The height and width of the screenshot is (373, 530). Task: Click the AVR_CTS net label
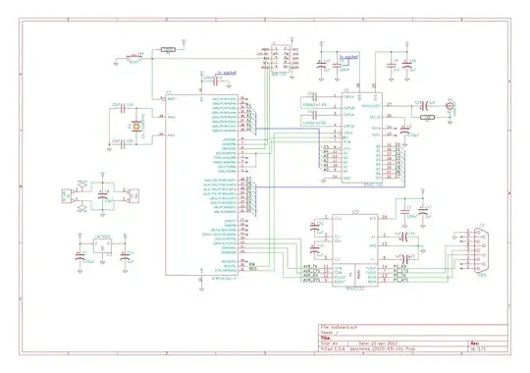click(312, 271)
